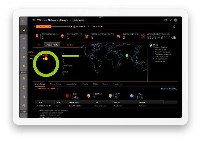
Task: Select the All tab above the chart
Action: coord(39,45)
